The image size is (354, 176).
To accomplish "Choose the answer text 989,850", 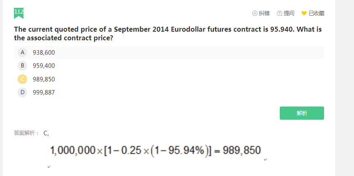I will pos(44,79).
